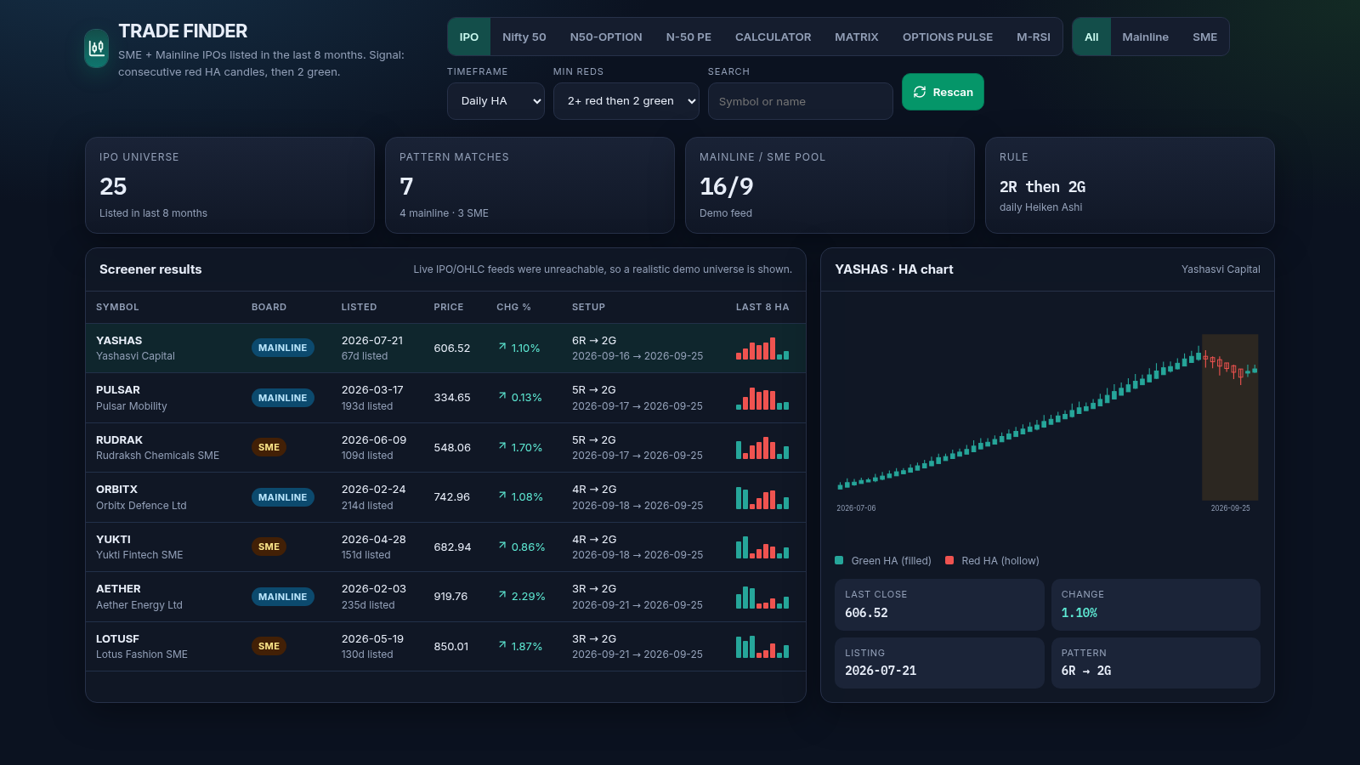The height and width of the screenshot is (765, 1360).
Task: Click the CHG % column header
Action: point(513,307)
